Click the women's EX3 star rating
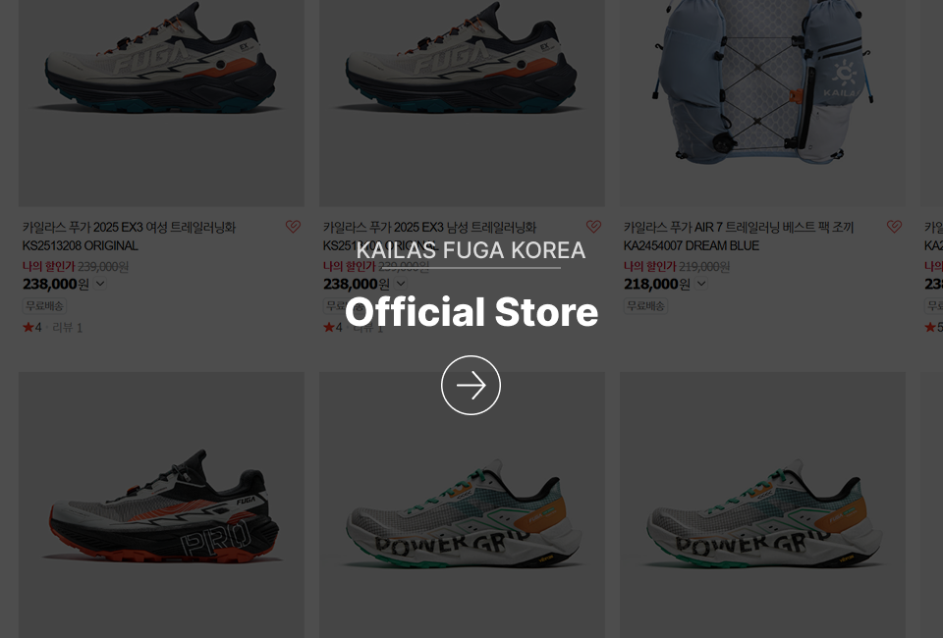The height and width of the screenshot is (638, 943). (32, 328)
